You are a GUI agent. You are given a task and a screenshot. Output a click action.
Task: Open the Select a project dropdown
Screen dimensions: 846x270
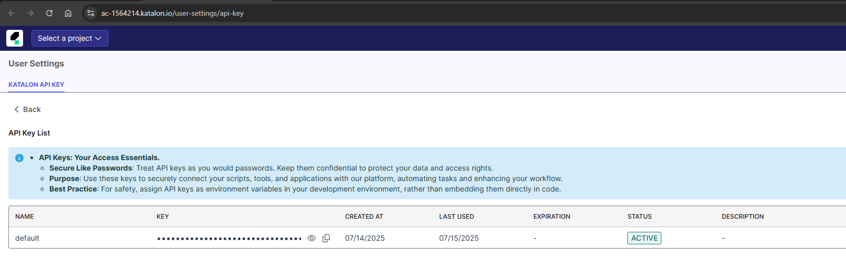70,38
